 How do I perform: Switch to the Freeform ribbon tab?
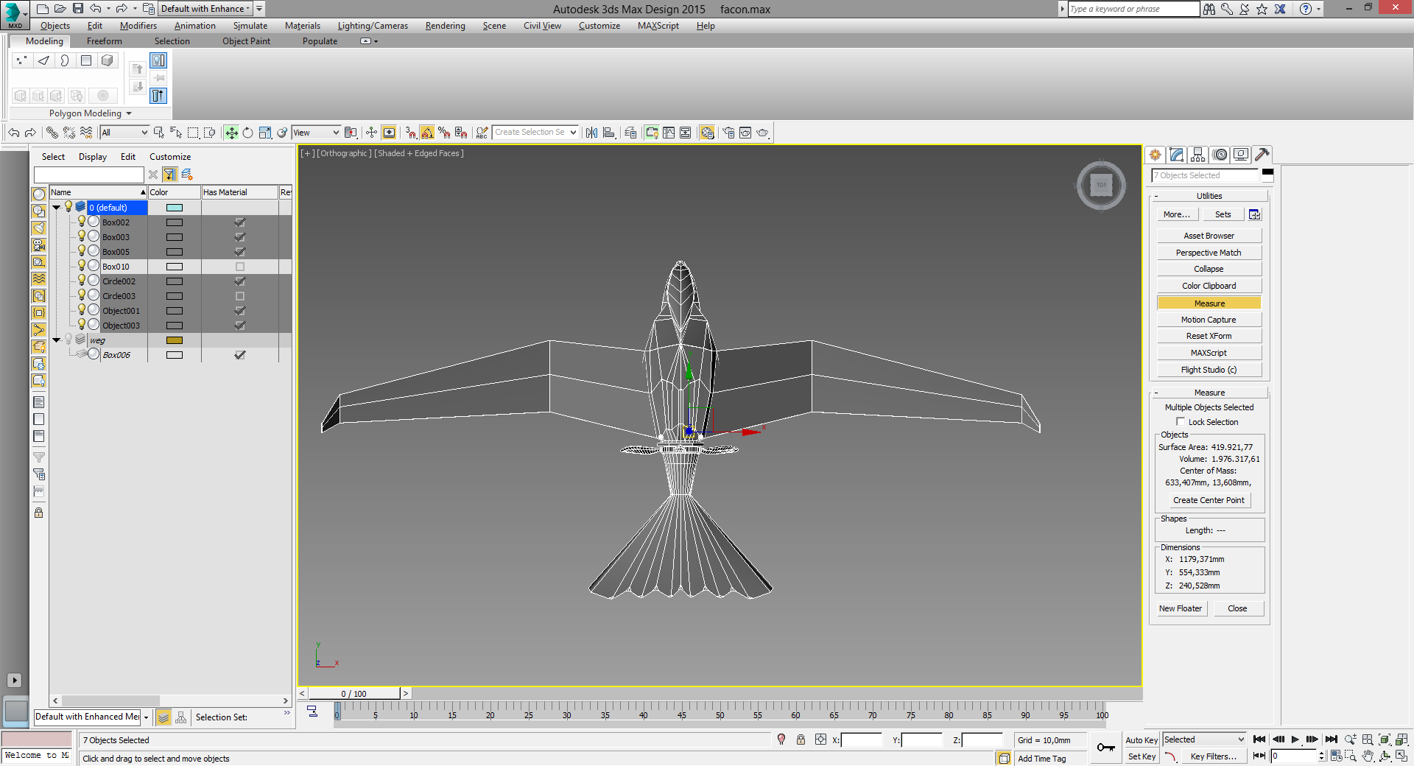104,41
